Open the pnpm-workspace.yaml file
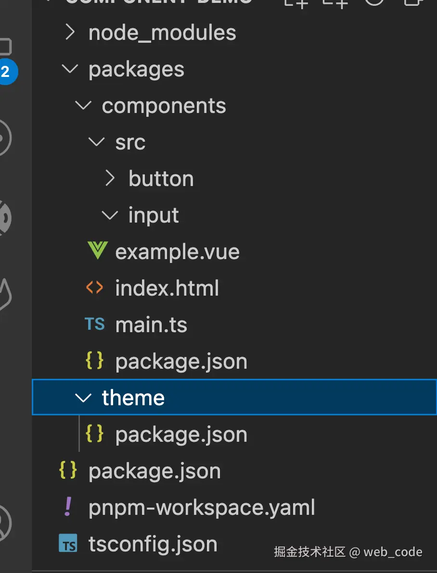Image resolution: width=437 pixels, height=573 pixels. (x=202, y=508)
